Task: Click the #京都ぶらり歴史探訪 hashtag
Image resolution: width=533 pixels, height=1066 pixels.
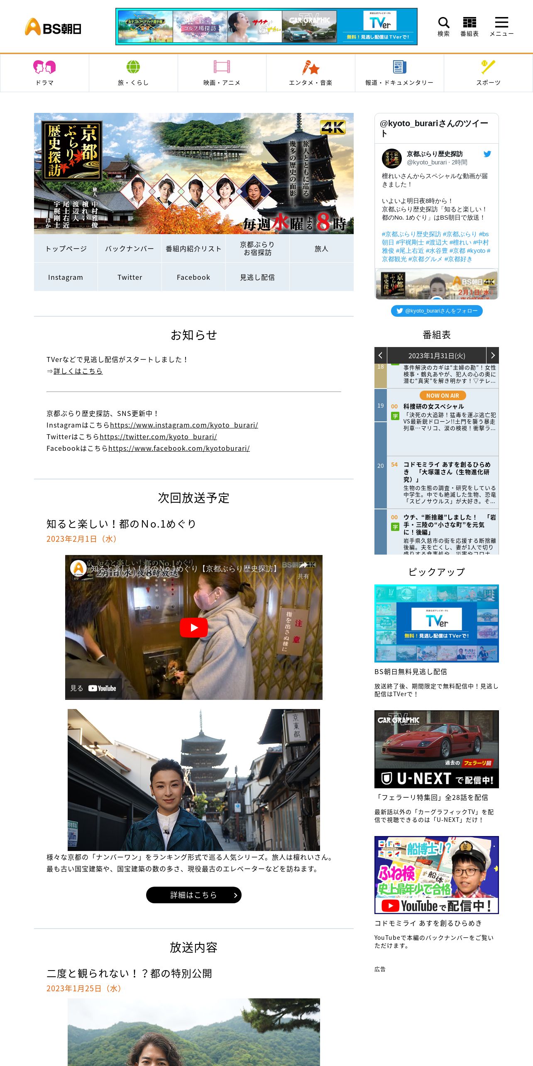Action: tap(411, 234)
